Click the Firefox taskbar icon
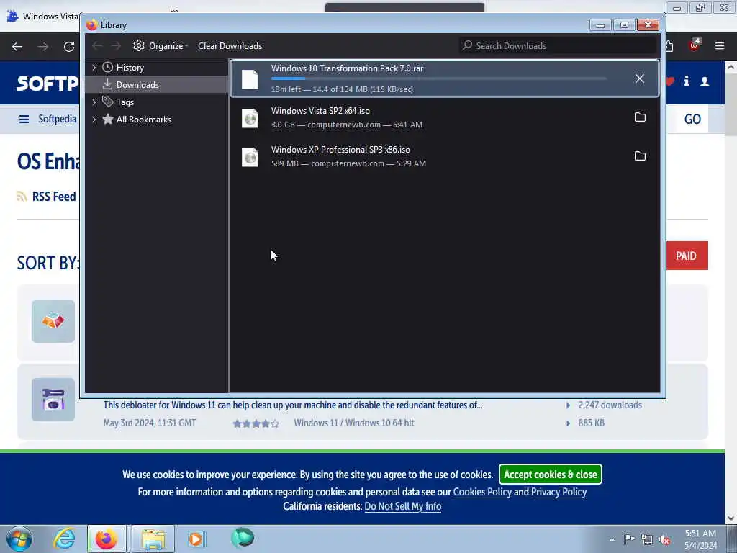 (107, 539)
